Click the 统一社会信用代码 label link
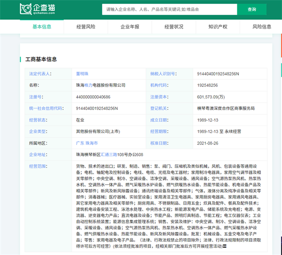 [46, 108]
